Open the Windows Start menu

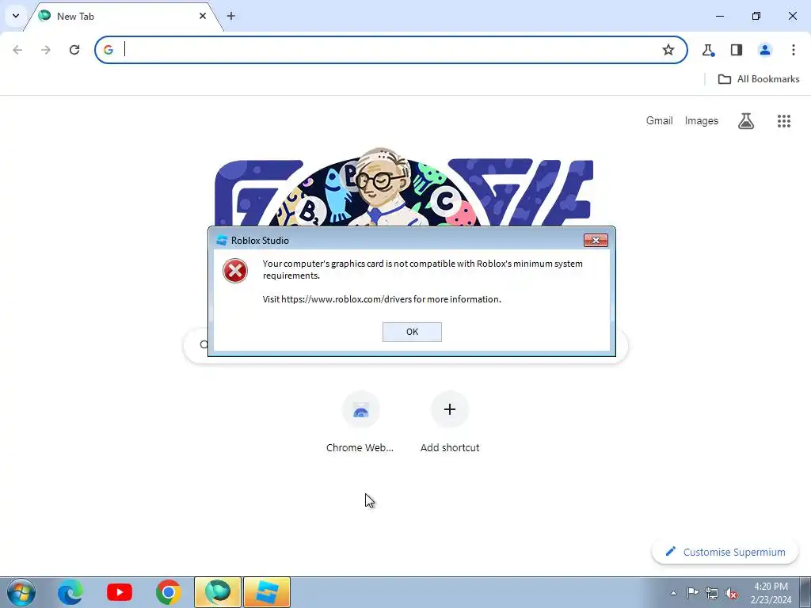21,592
